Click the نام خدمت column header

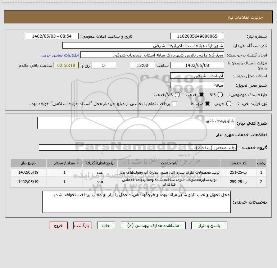169,163
